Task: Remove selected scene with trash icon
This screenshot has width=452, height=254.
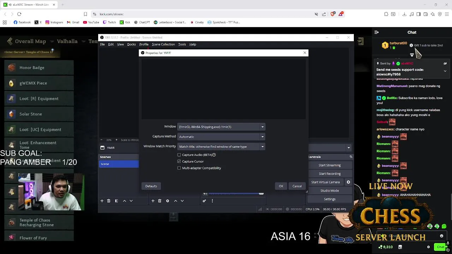Action: (108, 201)
